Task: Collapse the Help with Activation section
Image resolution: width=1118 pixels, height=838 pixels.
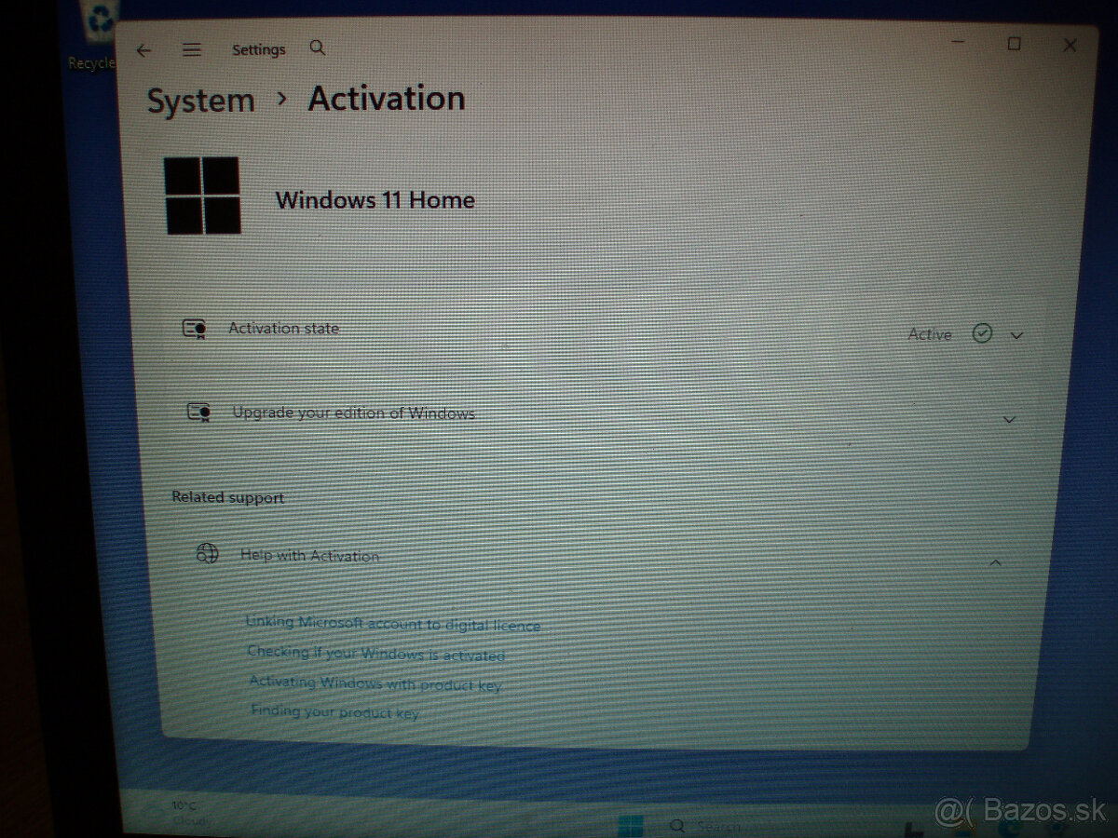Action: 996,562
